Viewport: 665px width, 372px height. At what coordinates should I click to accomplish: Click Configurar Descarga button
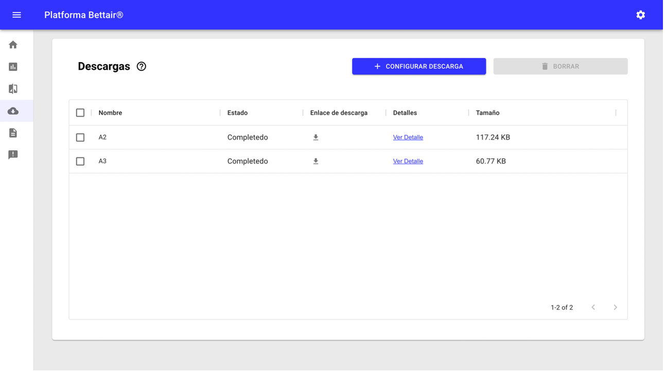pos(419,66)
